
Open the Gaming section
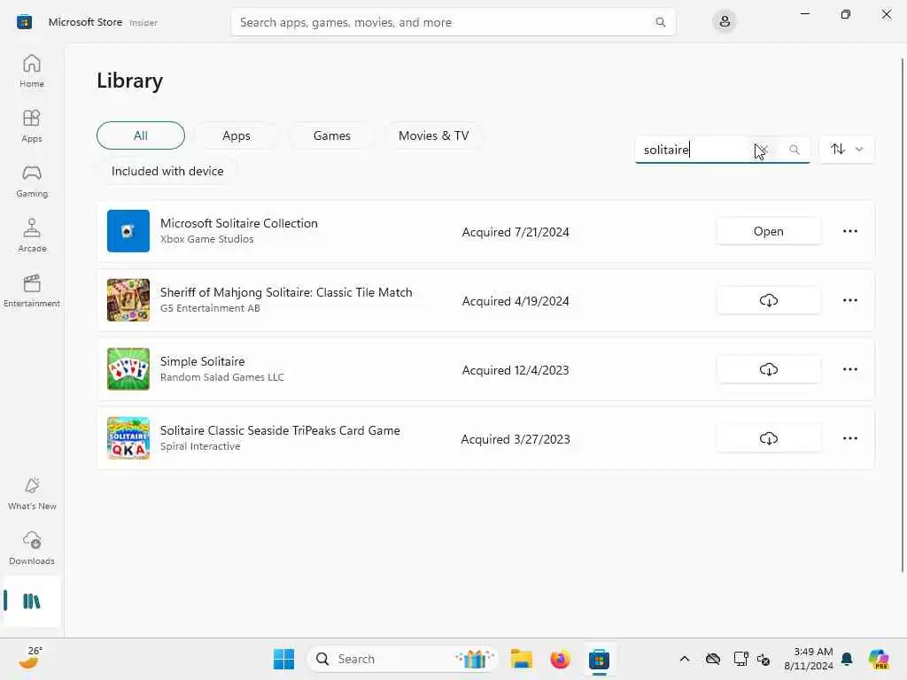point(32,181)
